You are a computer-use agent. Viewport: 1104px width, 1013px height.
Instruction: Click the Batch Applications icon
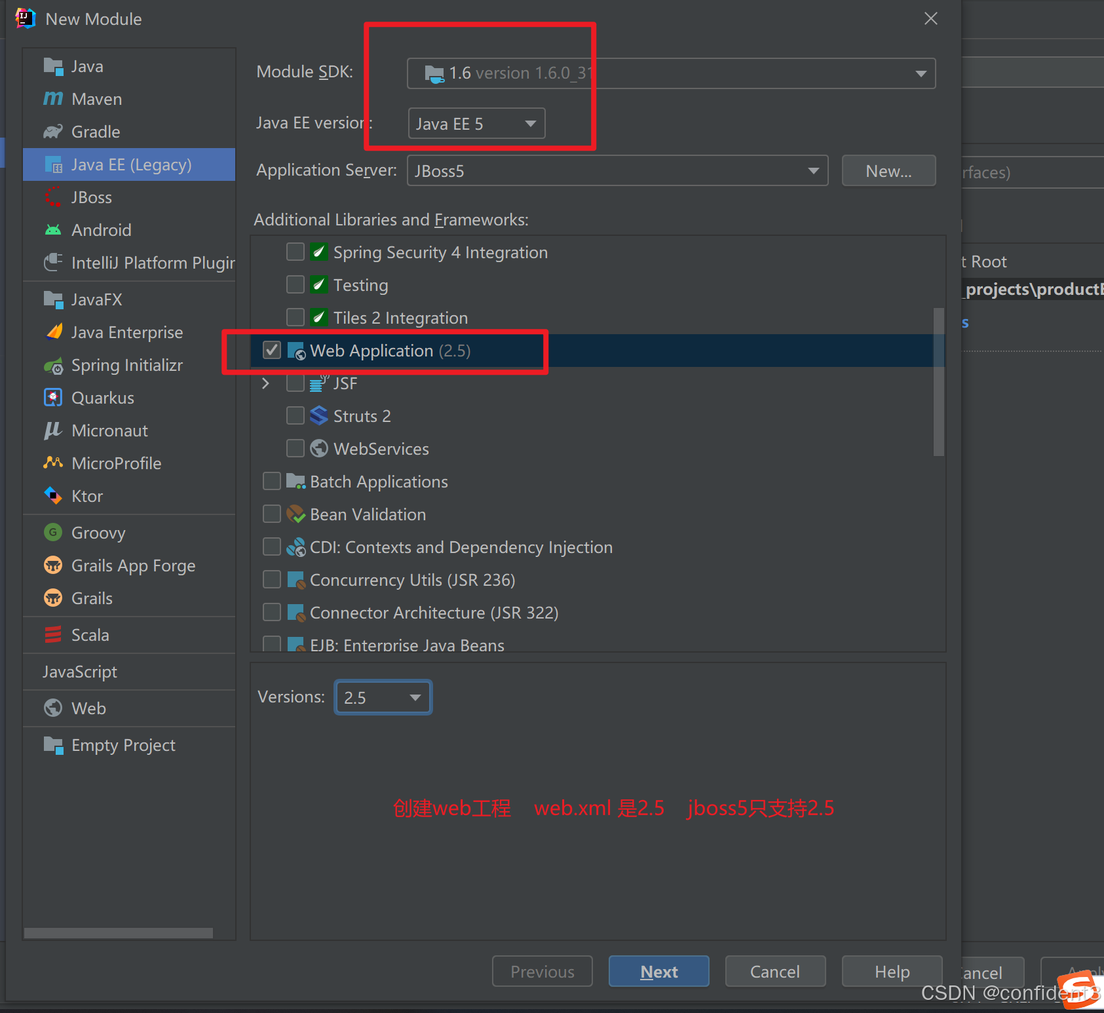click(x=295, y=482)
